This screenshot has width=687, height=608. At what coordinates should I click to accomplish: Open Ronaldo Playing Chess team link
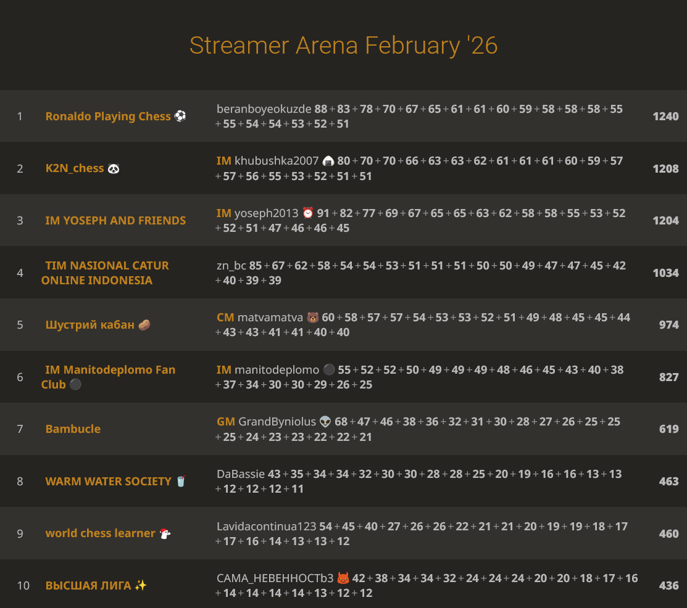click(108, 116)
